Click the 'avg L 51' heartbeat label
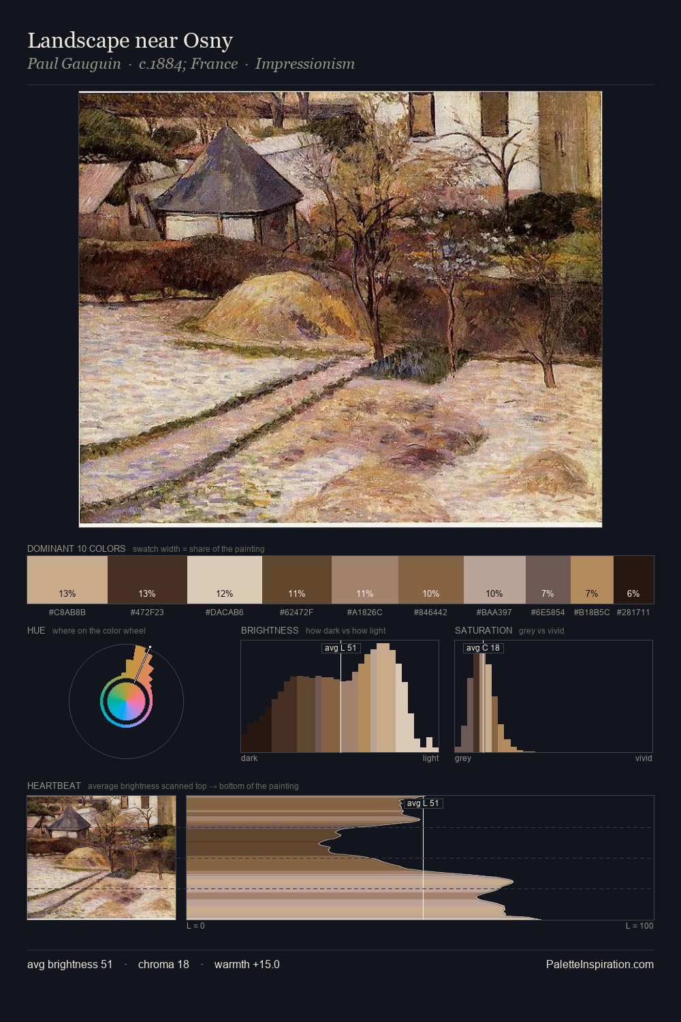 [423, 803]
